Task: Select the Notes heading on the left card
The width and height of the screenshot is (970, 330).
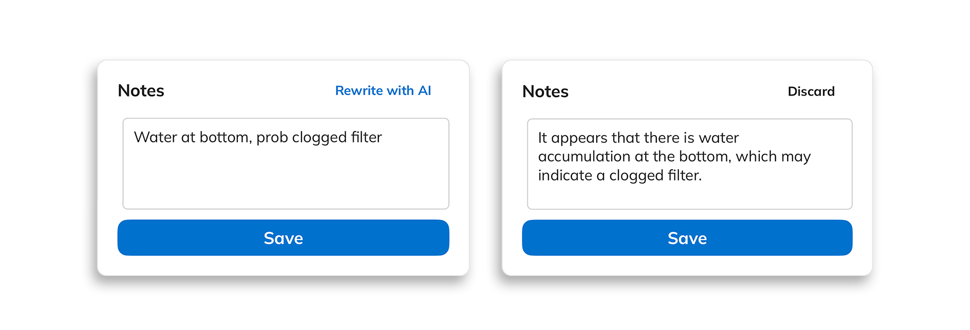Action: click(x=140, y=90)
